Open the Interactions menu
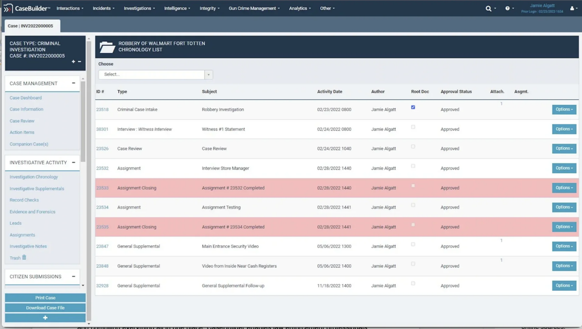582x329 pixels. [x=70, y=8]
